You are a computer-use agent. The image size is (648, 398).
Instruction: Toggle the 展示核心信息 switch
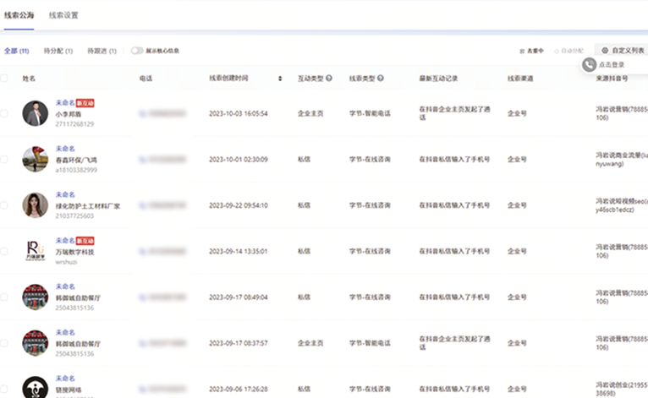[x=137, y=51]
